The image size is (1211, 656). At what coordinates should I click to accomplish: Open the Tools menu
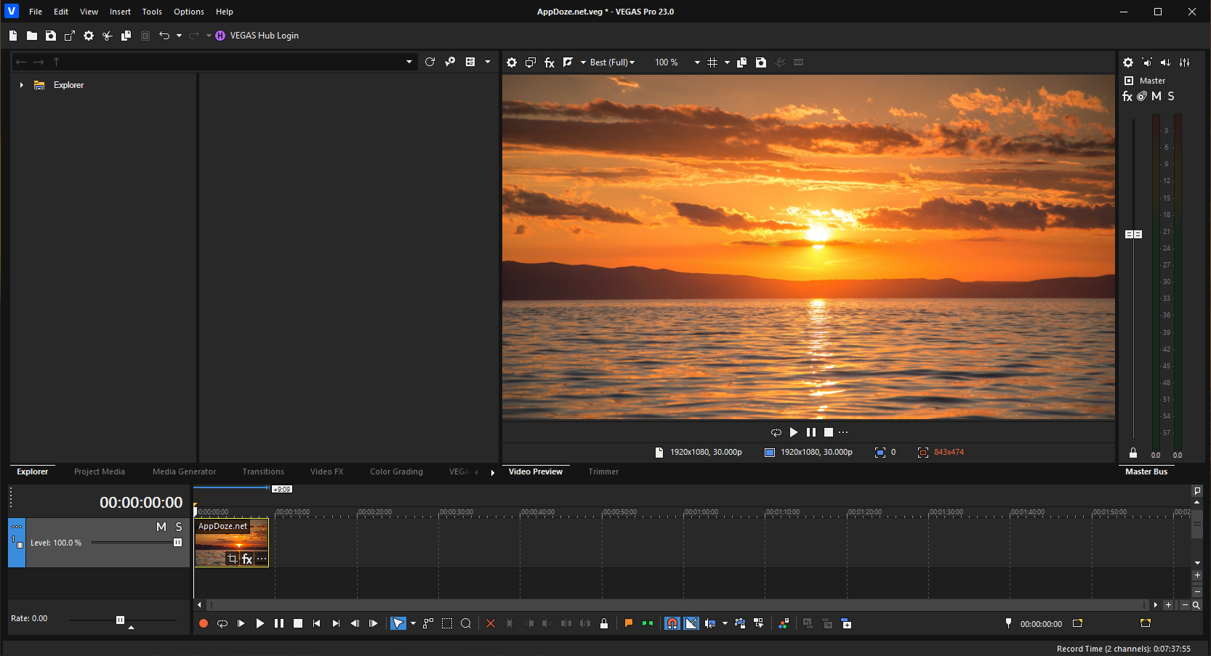[152, 12]
